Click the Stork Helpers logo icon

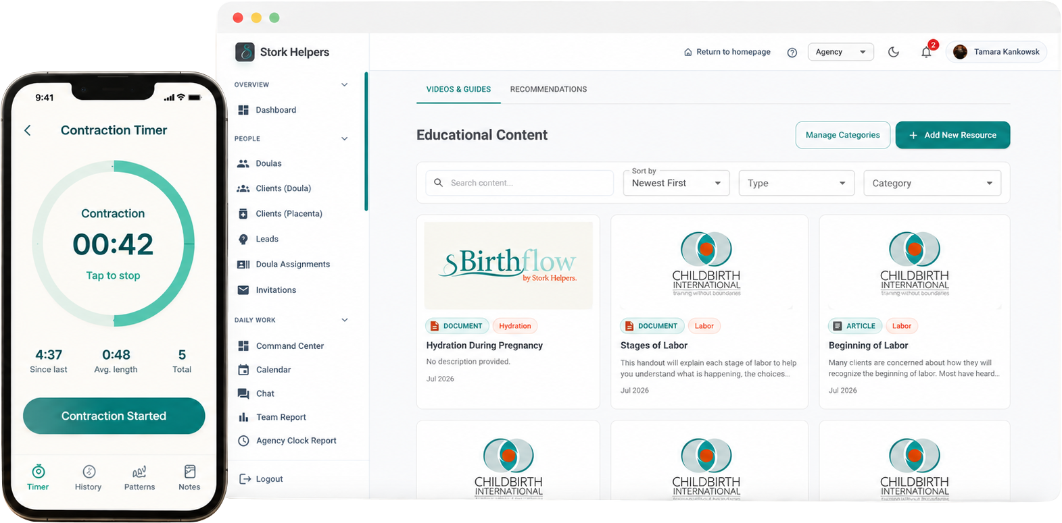coord(245,52)
